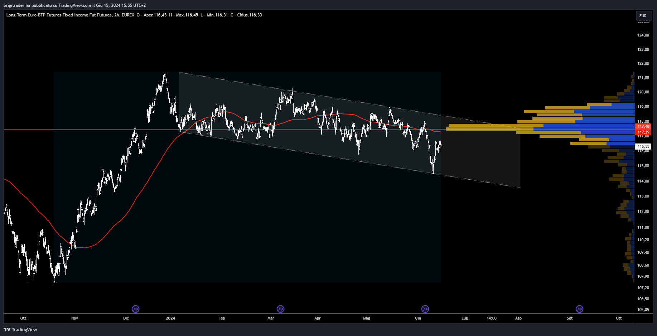Click the contract rollover icon near Giu
657x336 pixels.
[x=425, y=309]
